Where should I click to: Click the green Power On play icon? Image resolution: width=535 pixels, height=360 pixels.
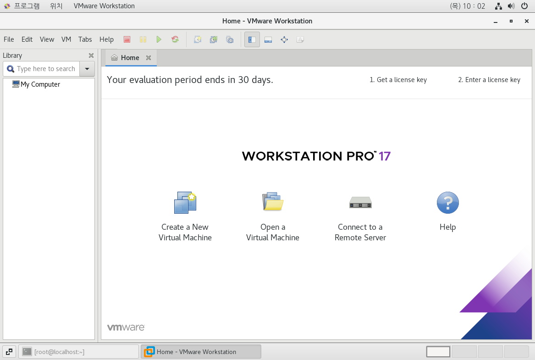click(159, 39)
